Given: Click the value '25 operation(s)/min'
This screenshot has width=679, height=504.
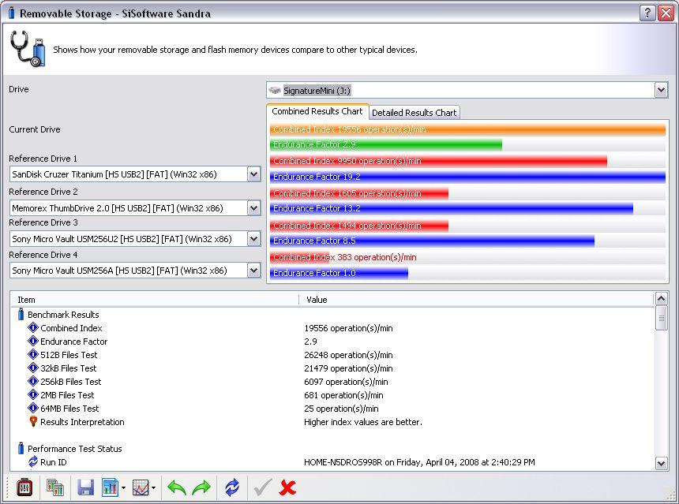Looking at the screenshot, I should tap(341, 409).
